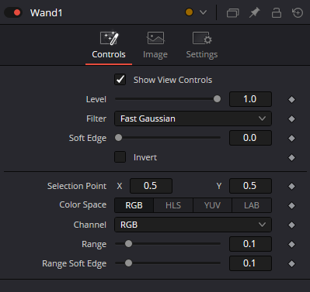Click the Color Space label
The width and height of the screenshot is (310, 292).
click(x=83, y=204)
